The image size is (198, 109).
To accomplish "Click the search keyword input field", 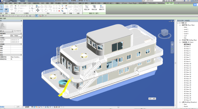I will [153, 1].
